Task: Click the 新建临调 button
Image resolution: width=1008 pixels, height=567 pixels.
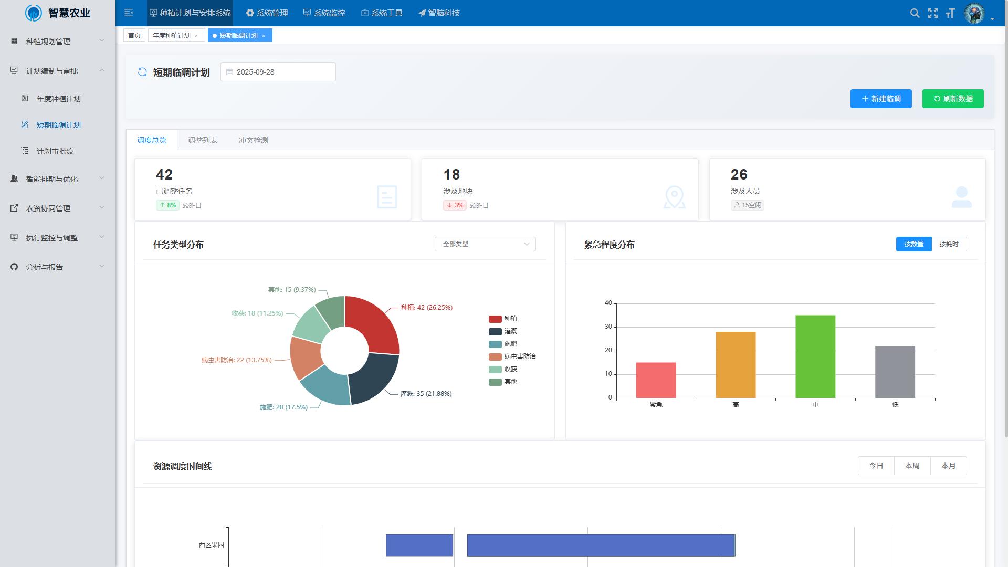Action: tap(880, 99)
